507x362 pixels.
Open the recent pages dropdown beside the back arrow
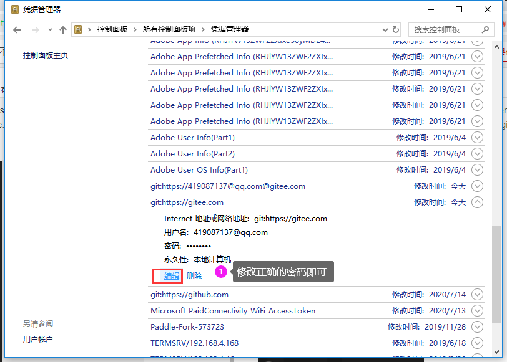point(49,29)
